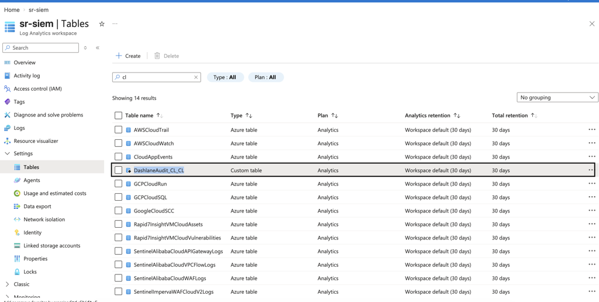Click the Rapid7InsightVMCloudVulnerabilities table name
599x302 pixels.
(x=177, y=238)
